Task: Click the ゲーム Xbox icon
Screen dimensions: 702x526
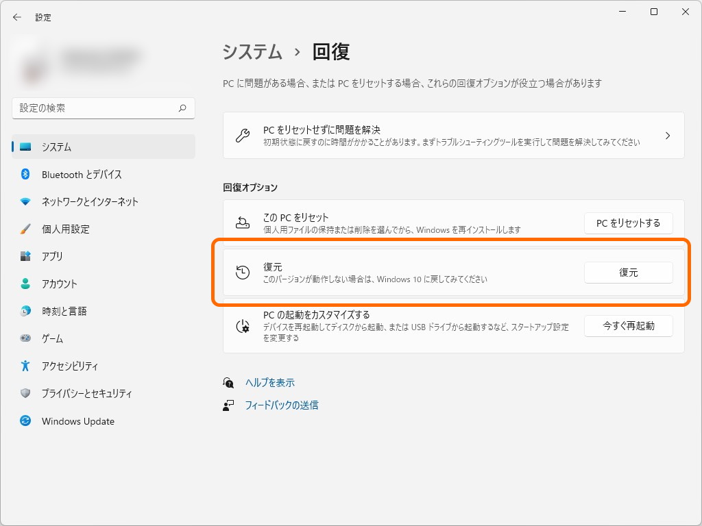Action: 25,338
